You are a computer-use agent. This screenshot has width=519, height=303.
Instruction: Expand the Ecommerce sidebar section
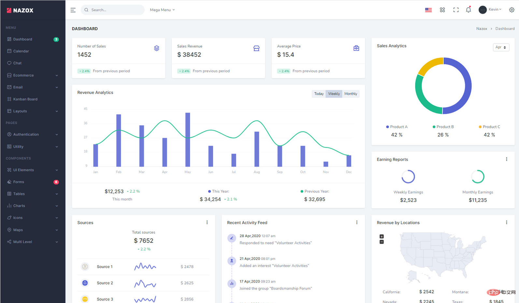click(33, 75)
